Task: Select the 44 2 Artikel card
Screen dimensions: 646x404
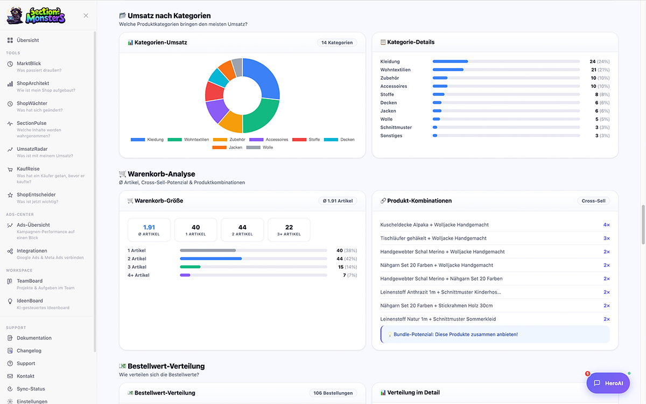Action: 242,230
